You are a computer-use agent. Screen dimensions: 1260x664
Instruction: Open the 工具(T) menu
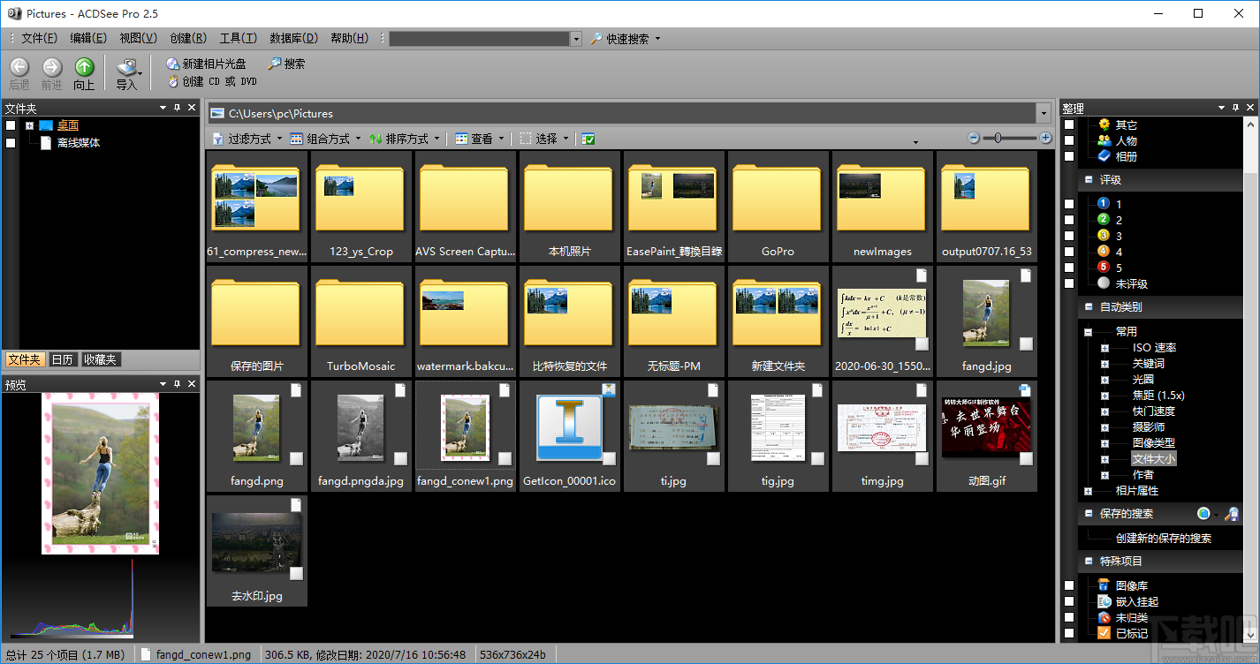[238, 38]
